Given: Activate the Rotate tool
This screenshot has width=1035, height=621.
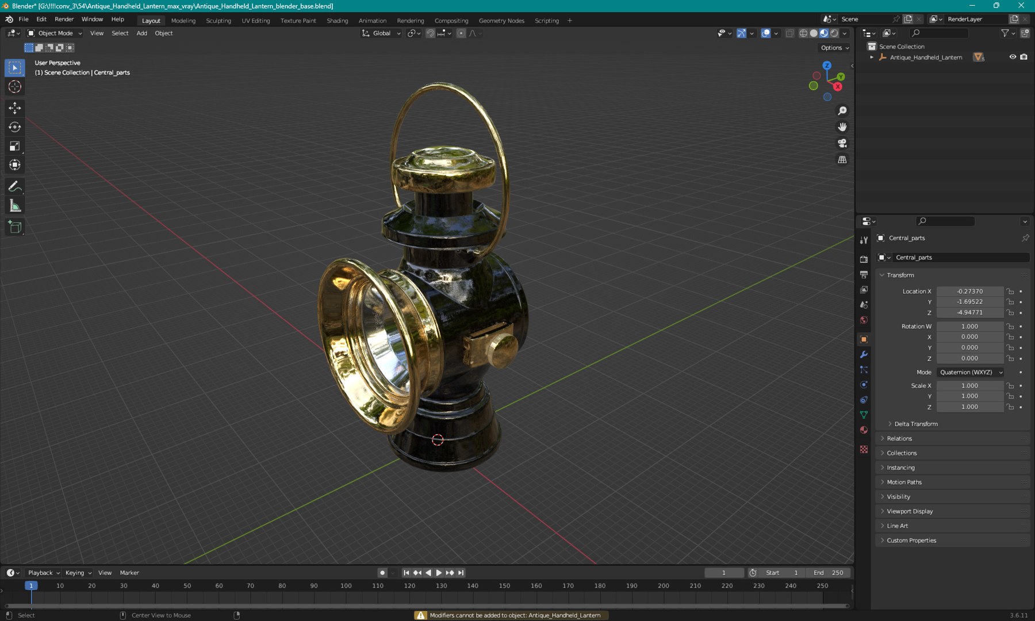Looking at the screenshot, I should 15,127.
